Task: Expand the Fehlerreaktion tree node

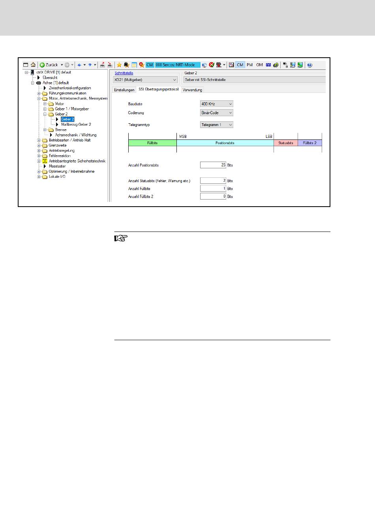Action: point(39,156)
